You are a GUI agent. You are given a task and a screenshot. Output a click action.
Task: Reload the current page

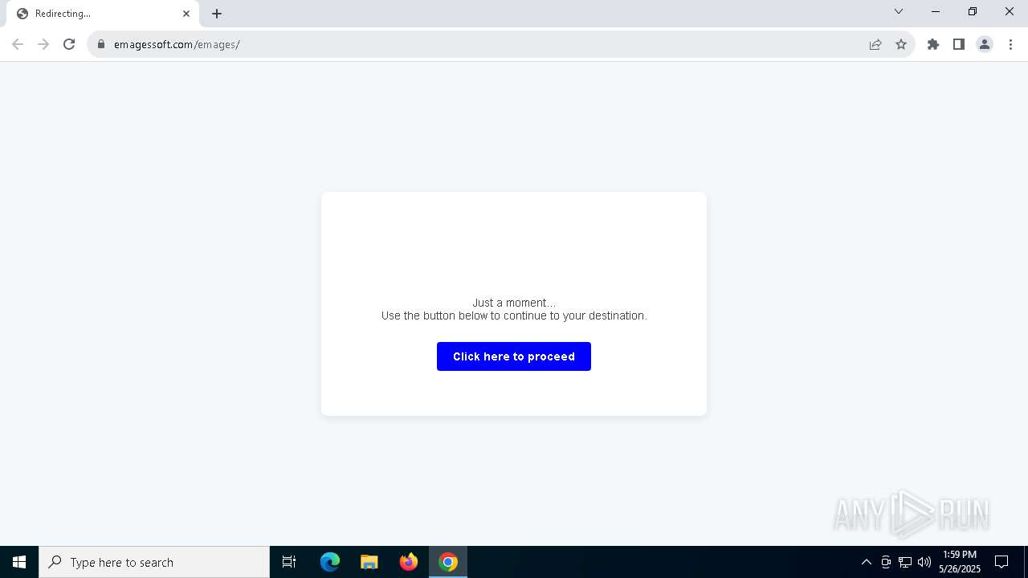69,44
